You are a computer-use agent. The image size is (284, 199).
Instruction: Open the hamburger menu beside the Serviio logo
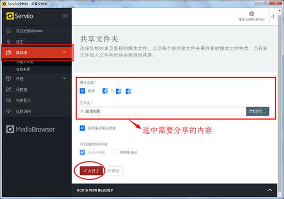[x=65, y=16]
